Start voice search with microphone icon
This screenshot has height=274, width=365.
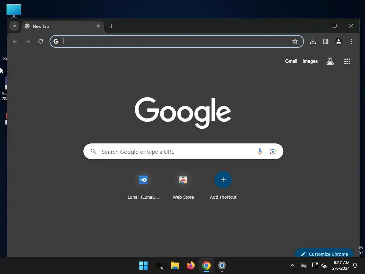point(259,152)
